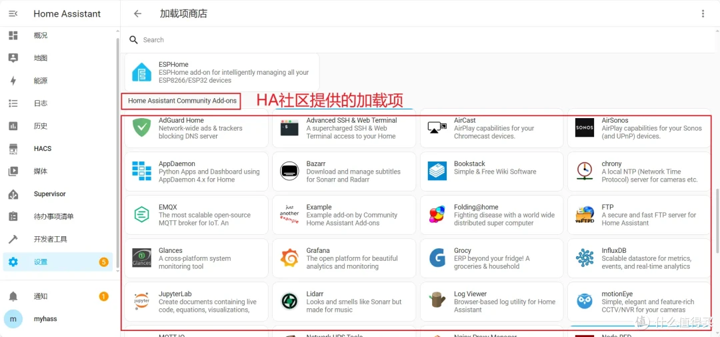The width and height of the screenshot is (720, 337).
Task: Open the Log Viewer add-on title
Action: coord(470,294)
